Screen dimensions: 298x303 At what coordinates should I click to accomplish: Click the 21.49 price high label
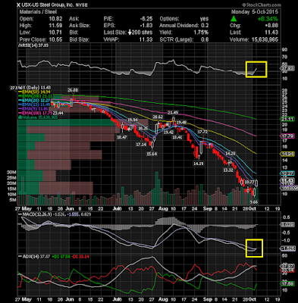173,113
